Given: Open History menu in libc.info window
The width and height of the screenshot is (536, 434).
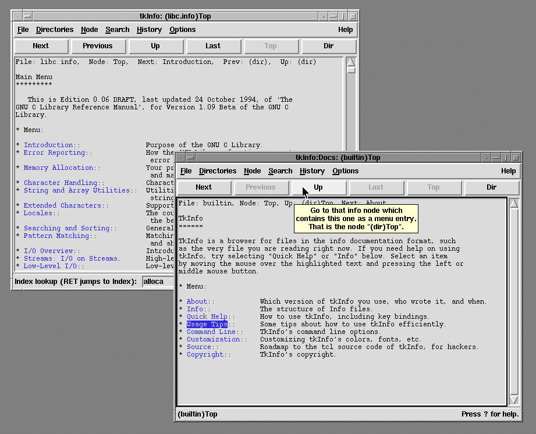Looking at the screenshot, I should [x=149, y=30].
